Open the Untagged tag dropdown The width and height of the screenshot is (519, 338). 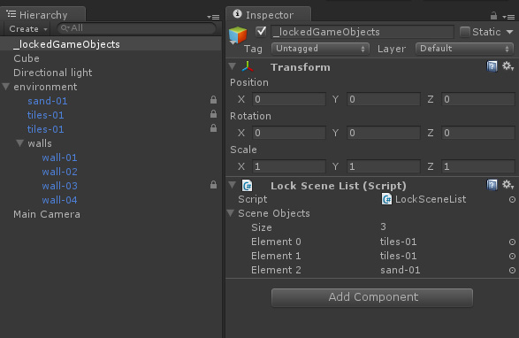pos(320,49)
